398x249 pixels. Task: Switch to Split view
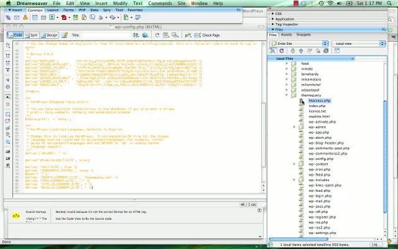click(x=30, y=35)
